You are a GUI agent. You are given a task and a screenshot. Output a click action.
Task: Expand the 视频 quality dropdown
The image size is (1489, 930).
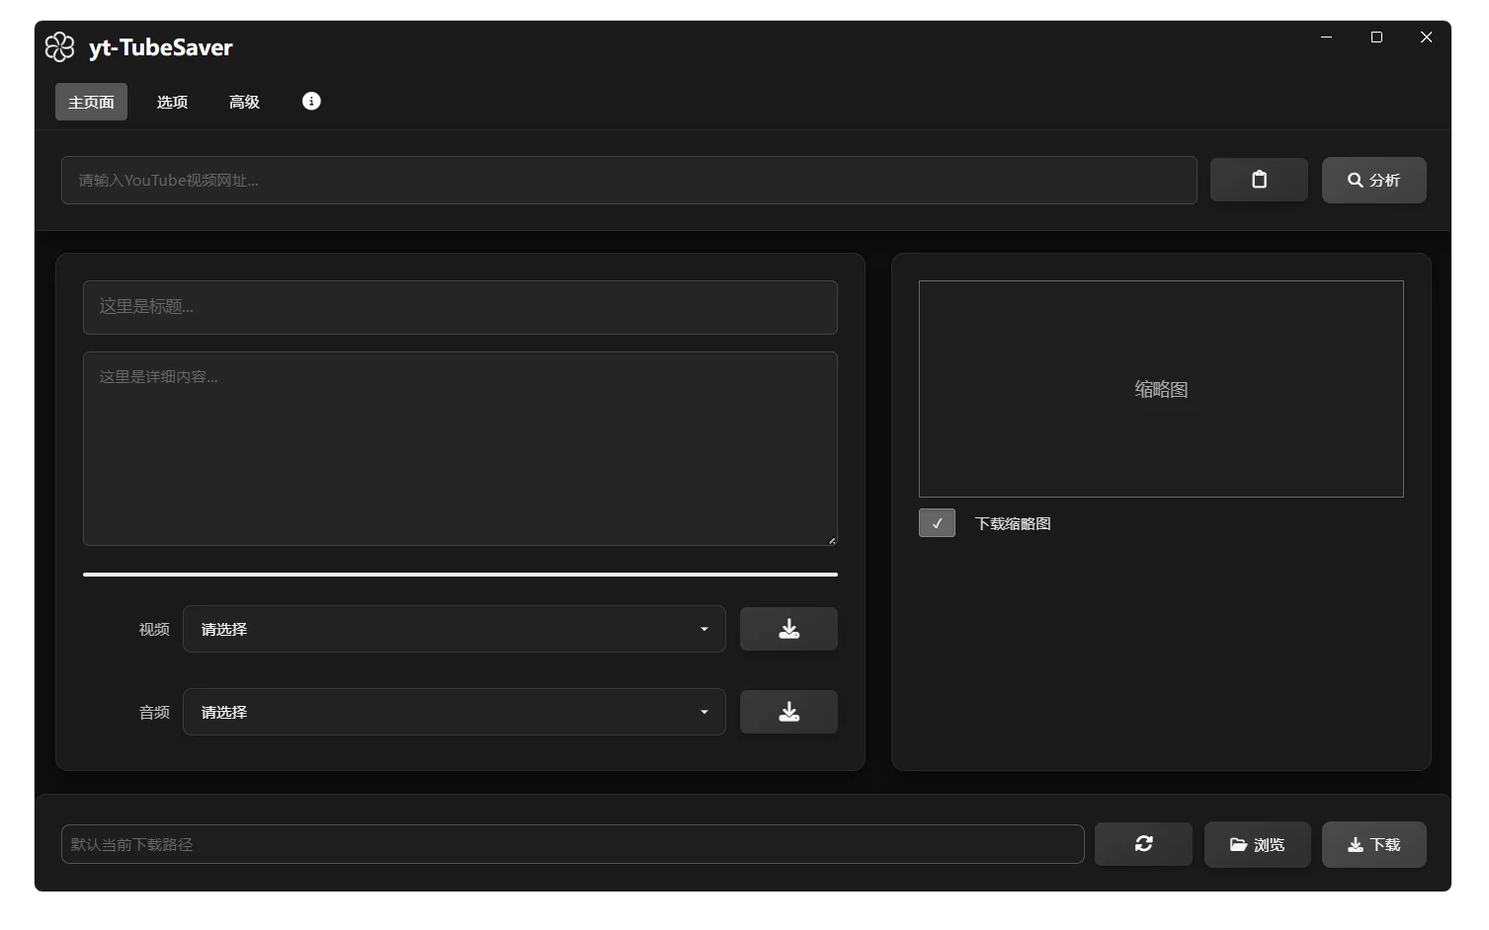454,629
